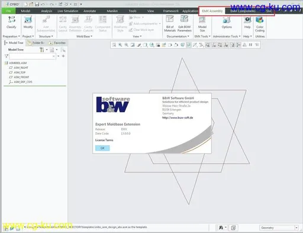Switch to the Manikin ribbon tab

[112, 11]
